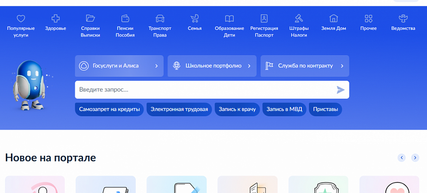Show next Новое на портале cards
427x193 pixels.
(x=415, y=158)
